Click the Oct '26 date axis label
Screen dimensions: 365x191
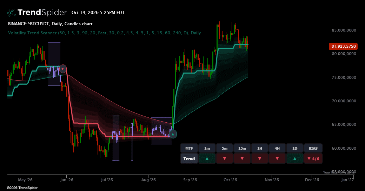coord(230,180)
